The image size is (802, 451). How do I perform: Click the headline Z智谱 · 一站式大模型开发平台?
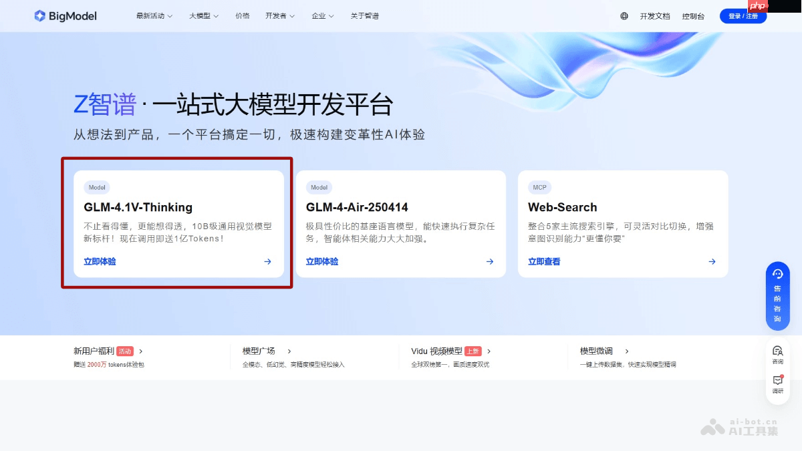point(233,104)
